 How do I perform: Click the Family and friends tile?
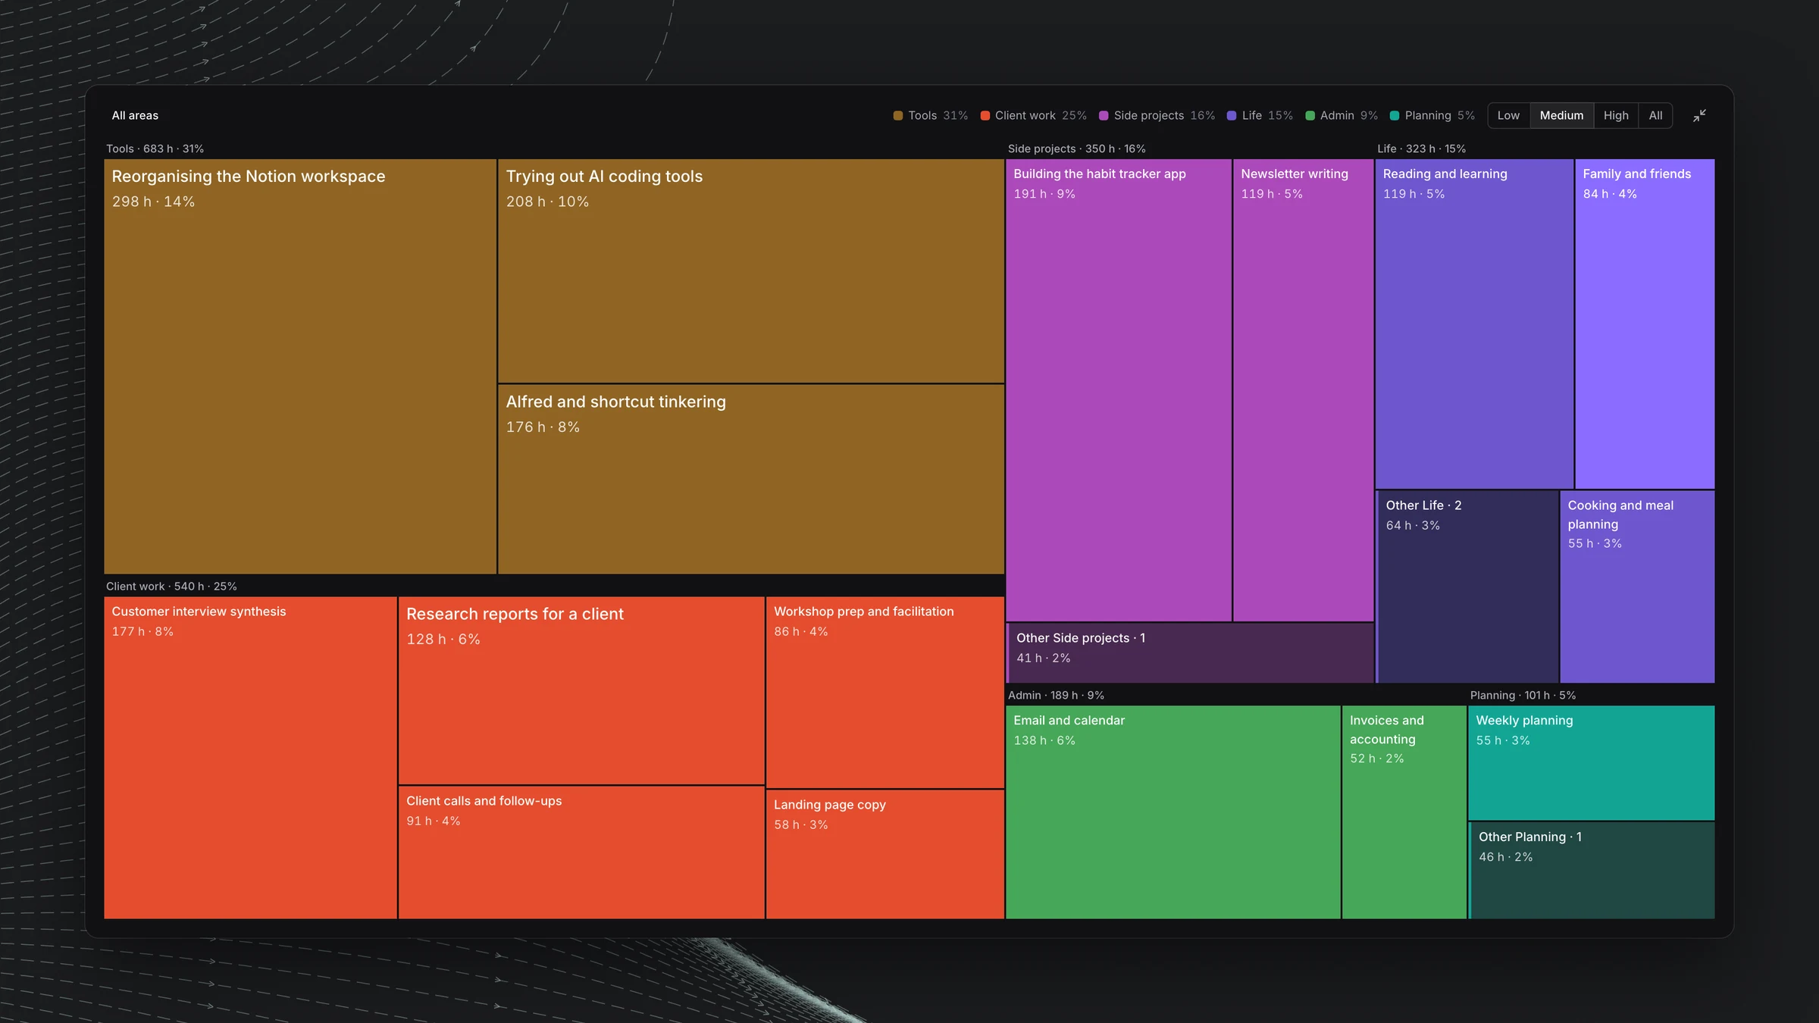(1645, 324)
